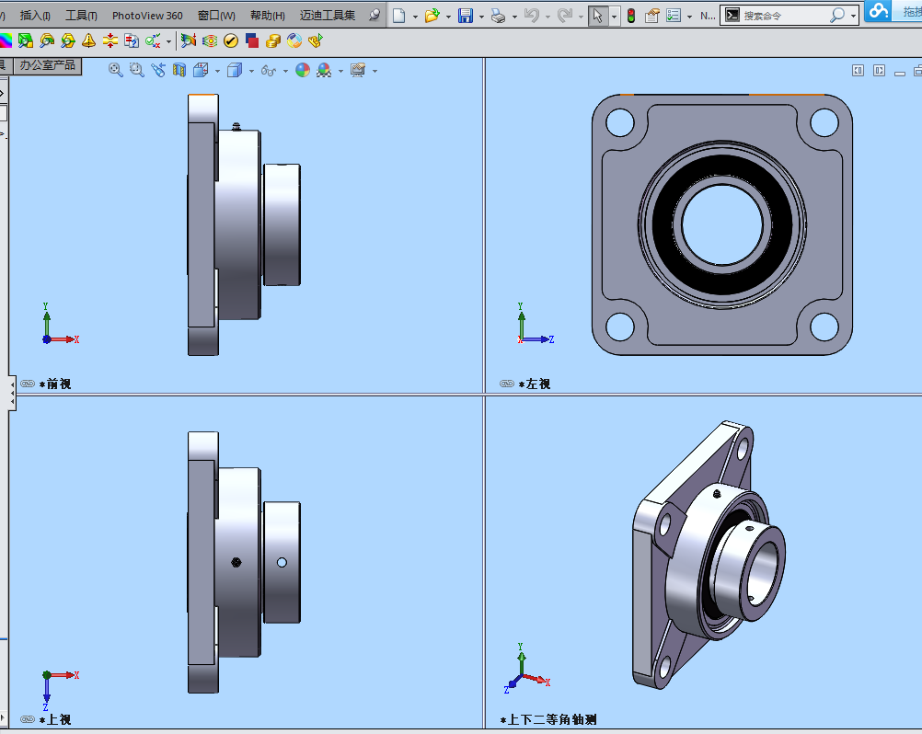The width and height of the screenshot is (922, 734).
Task: Click the Apply Scene icon
Action: (324, 71)
